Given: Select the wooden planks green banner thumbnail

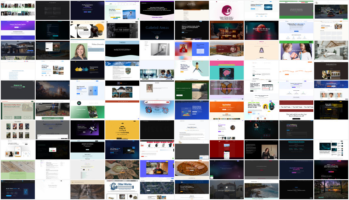Looking at the screenshot, I should (18, 170).
